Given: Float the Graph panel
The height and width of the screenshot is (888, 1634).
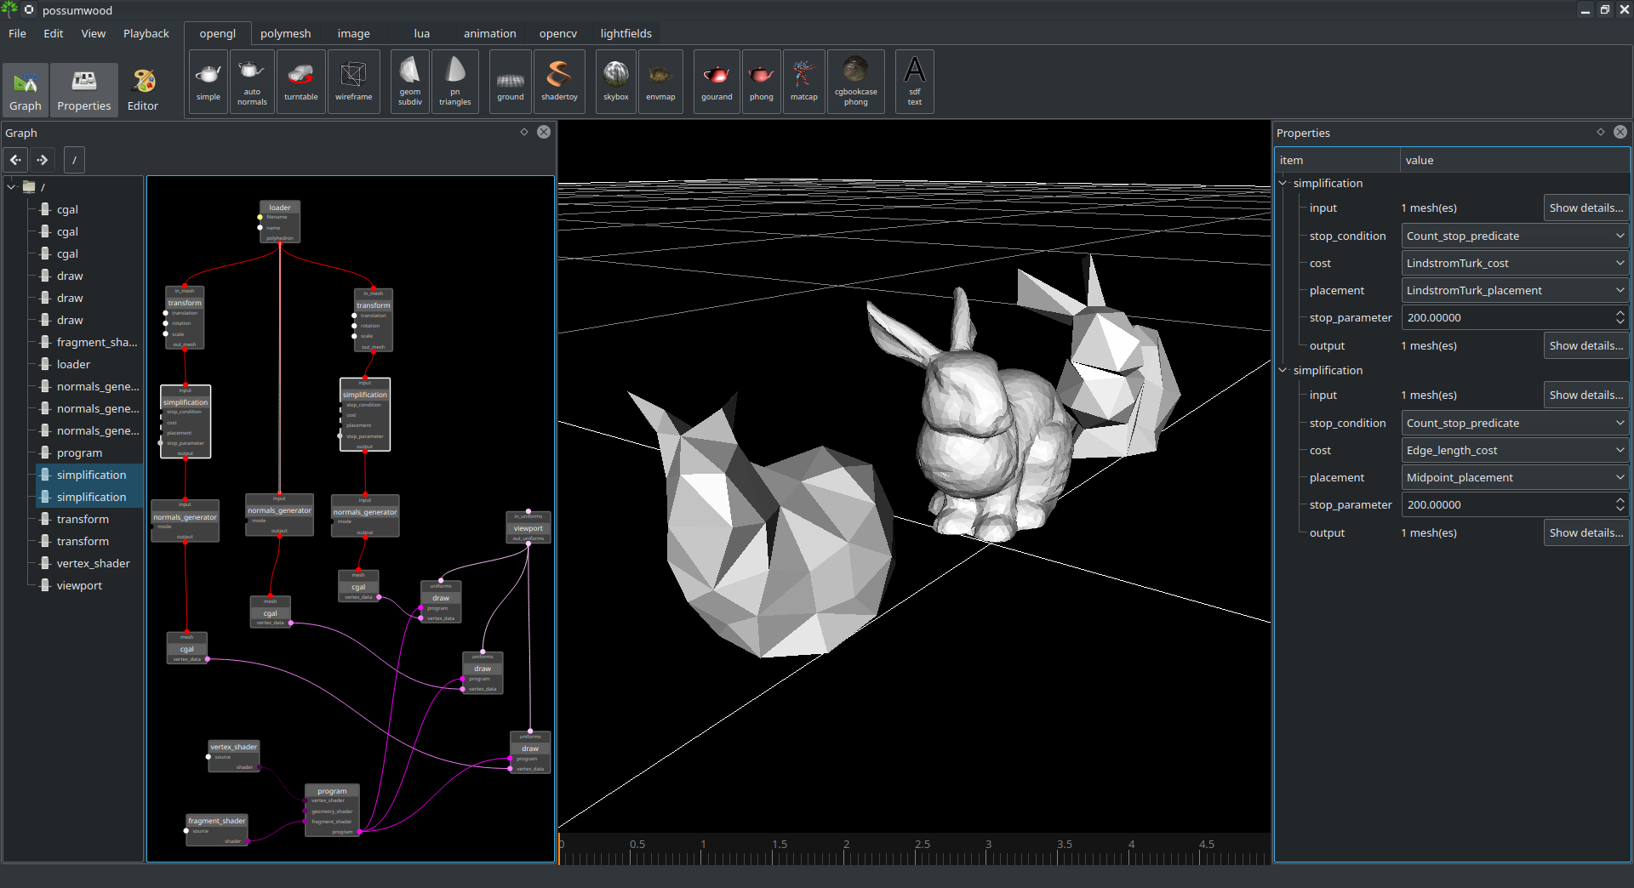Looking at the screenshot, I should (524, 132).
